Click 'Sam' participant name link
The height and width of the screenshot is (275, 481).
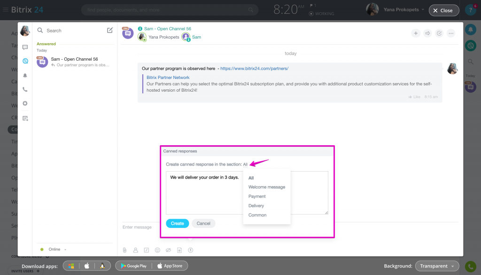[197, 37]
